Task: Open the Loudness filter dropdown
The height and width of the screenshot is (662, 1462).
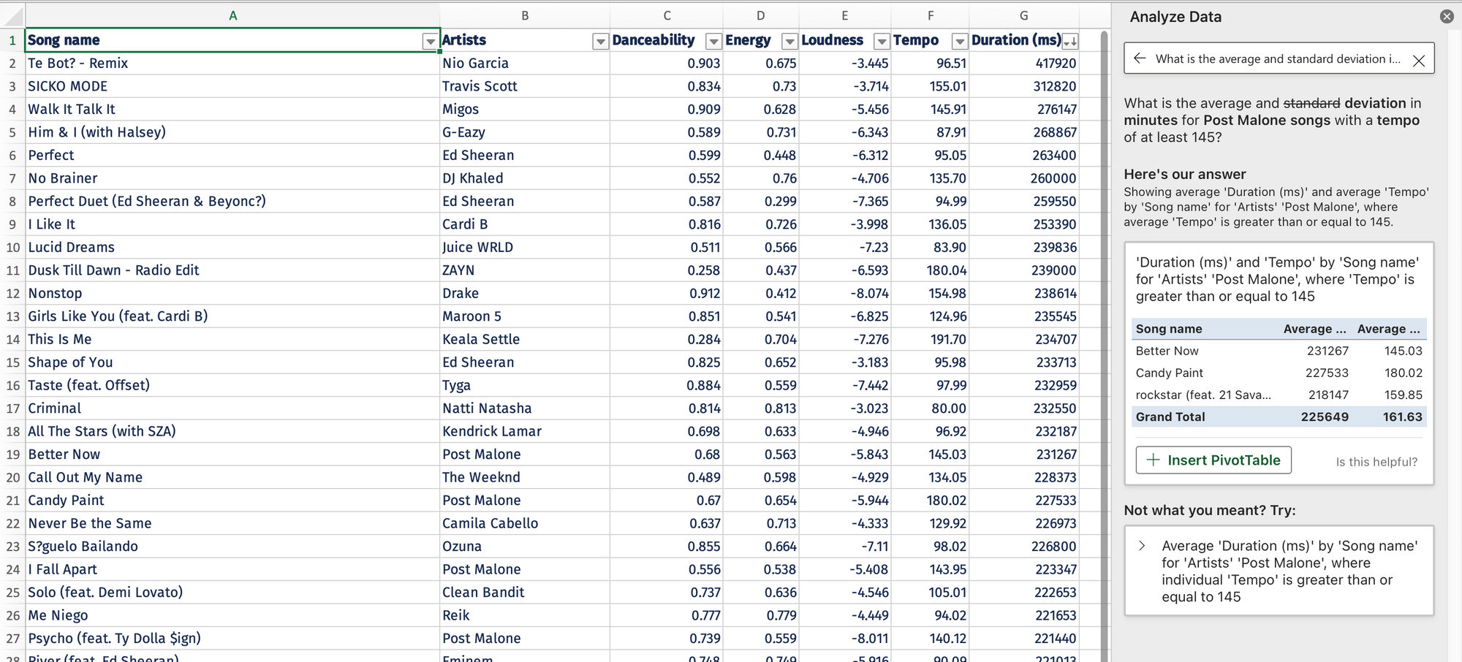Action: pos(882,41)
